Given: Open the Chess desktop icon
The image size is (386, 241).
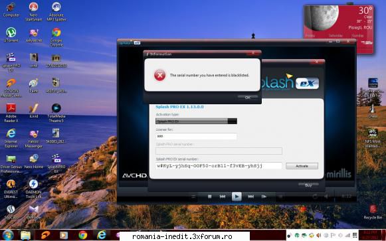Looking at the screenshot, I should click(x=373, y=111).
